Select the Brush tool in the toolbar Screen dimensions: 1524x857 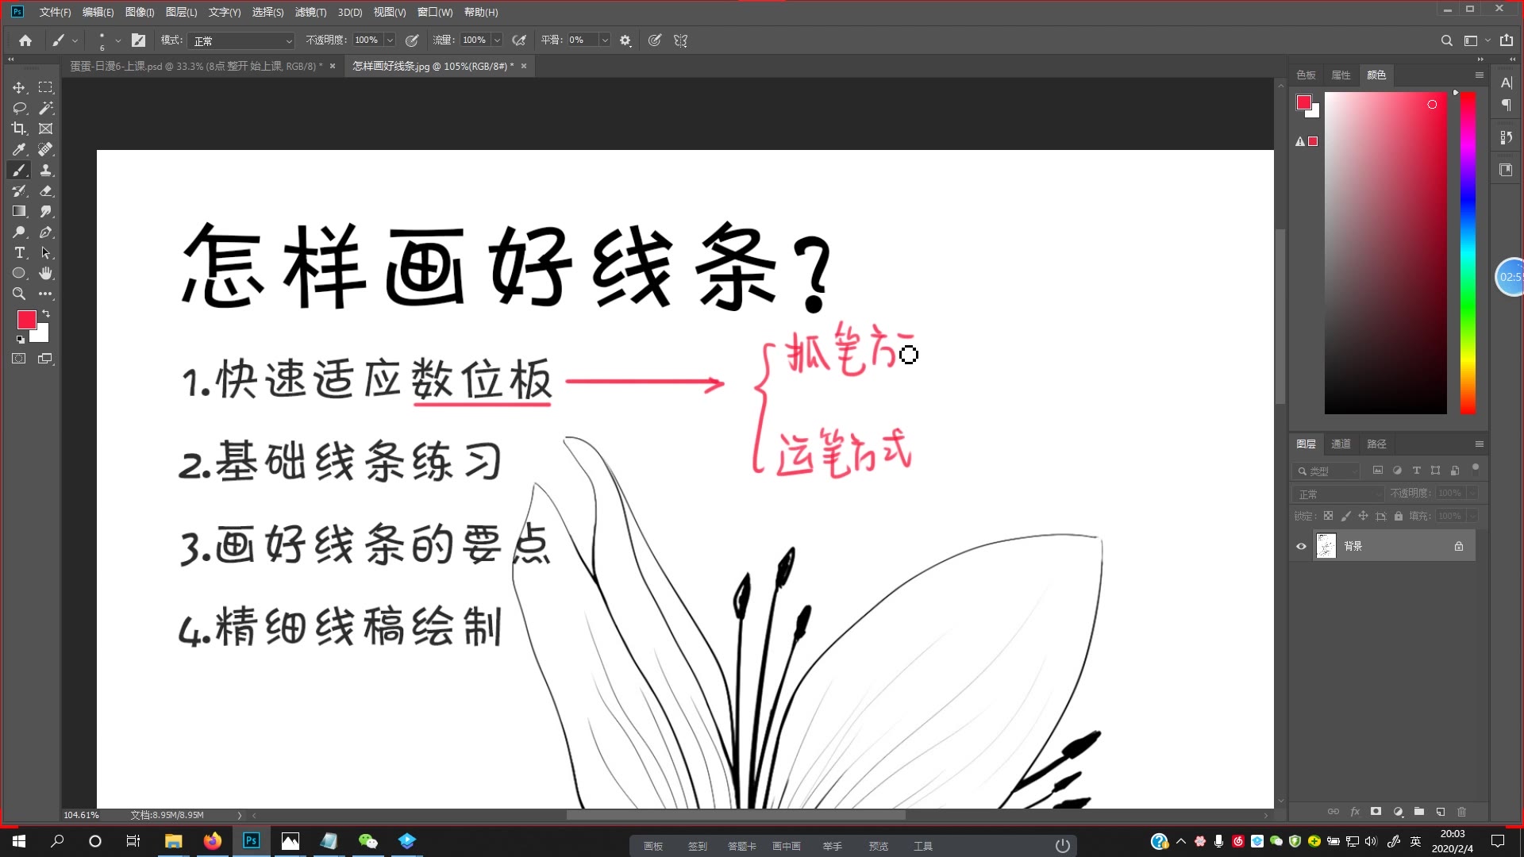[19, 170]
